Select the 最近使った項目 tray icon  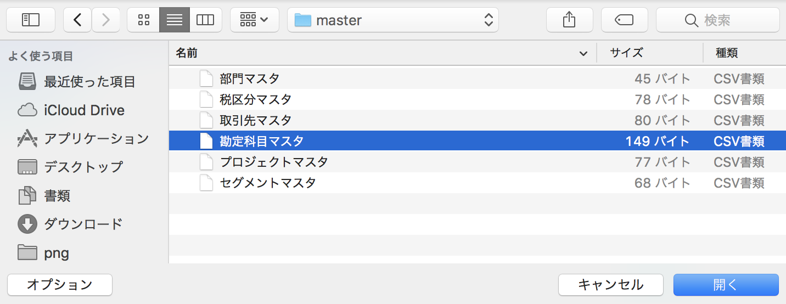click(x=27, y=82)
